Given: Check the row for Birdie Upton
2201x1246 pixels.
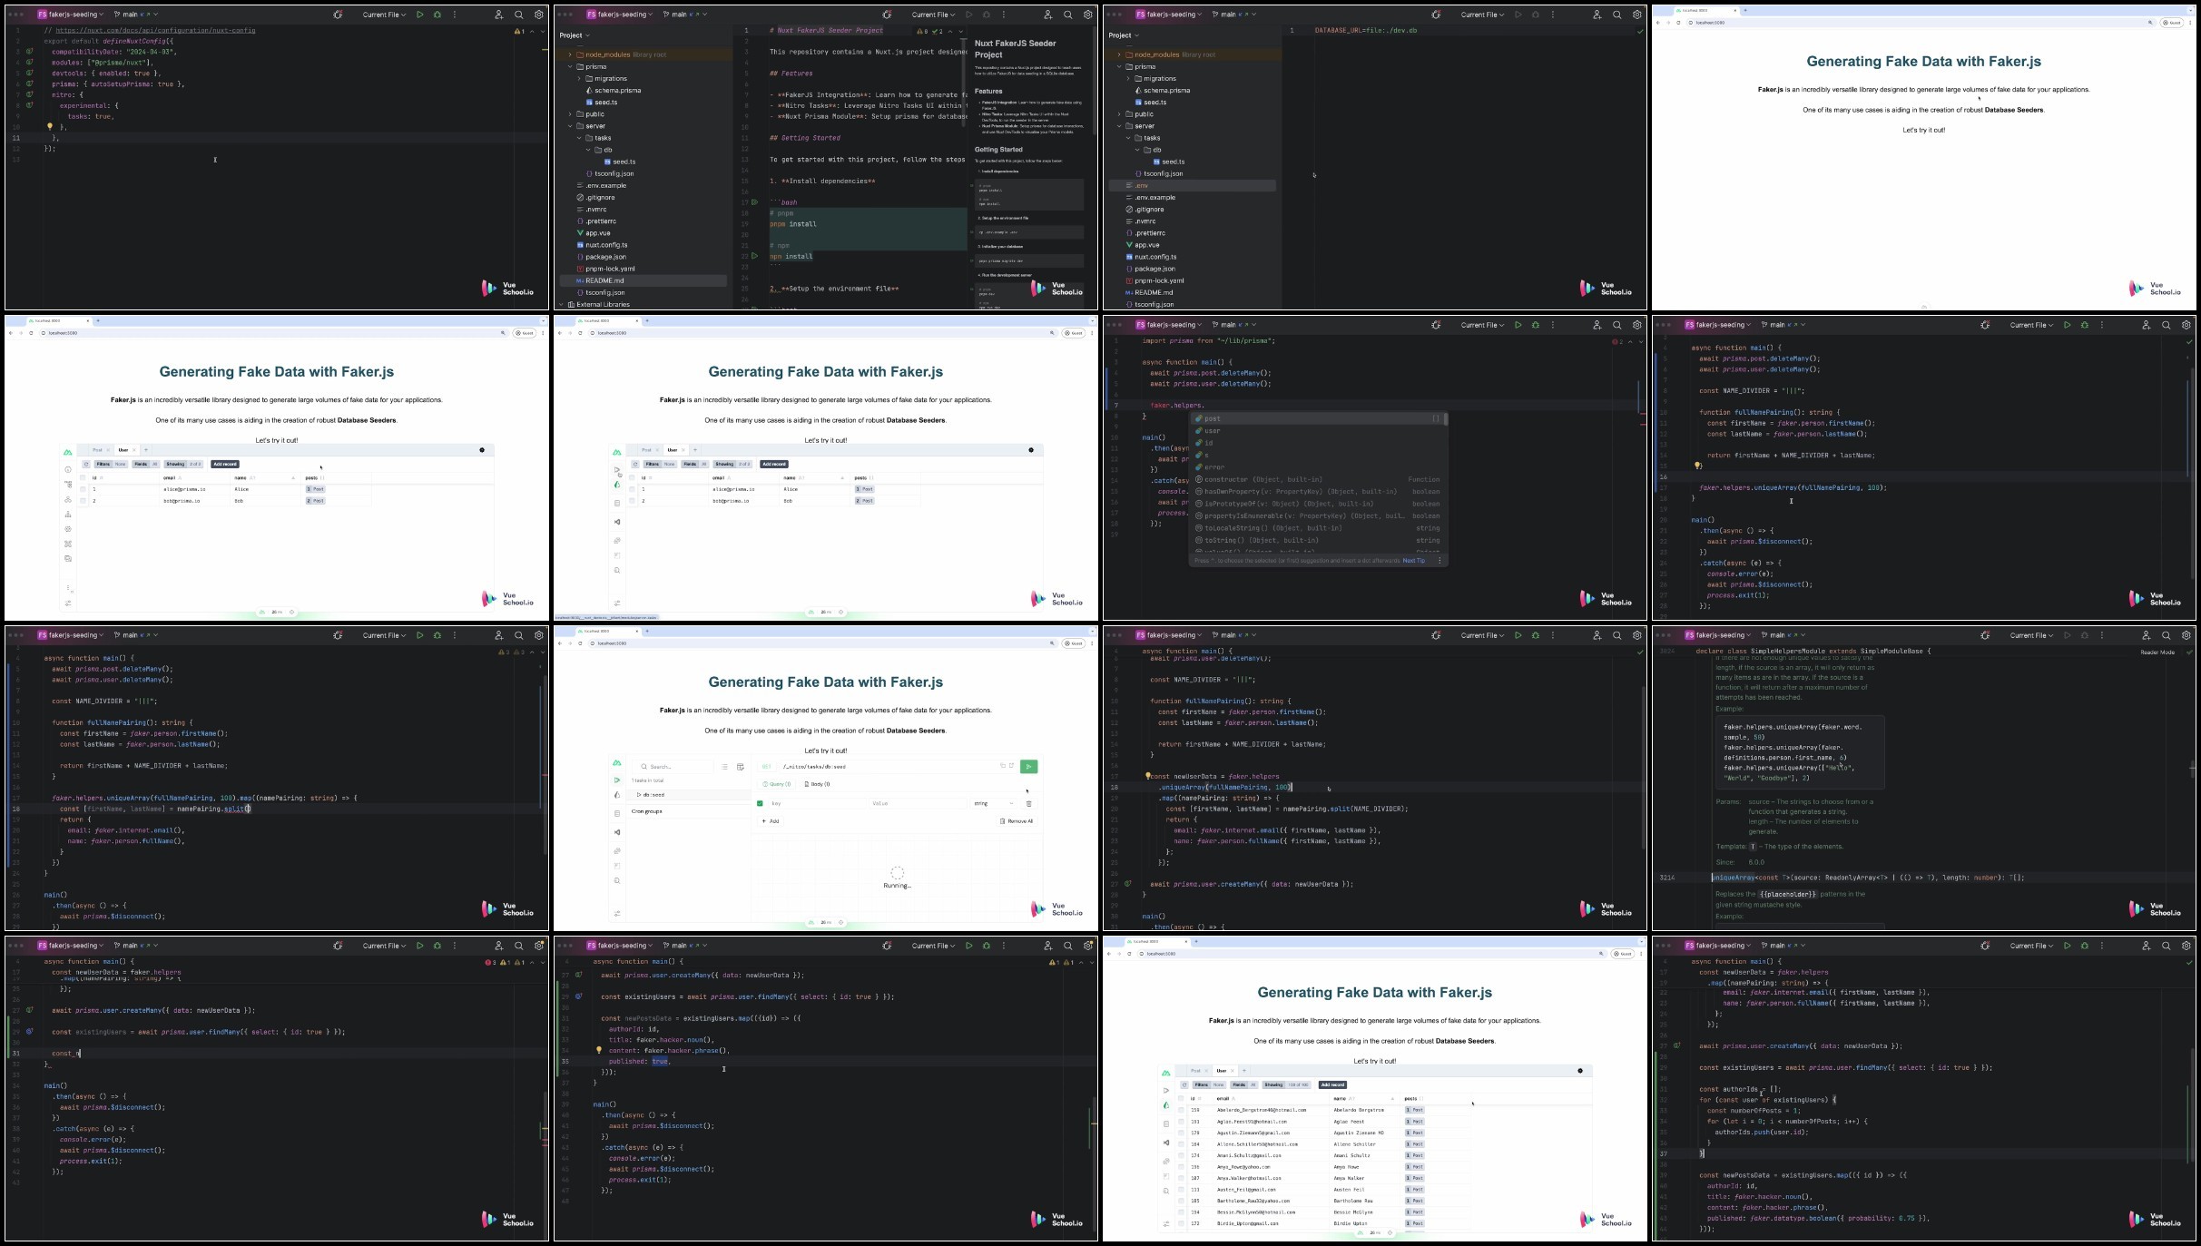Looking at the screenshot, I should (x=1181, y=1223).
